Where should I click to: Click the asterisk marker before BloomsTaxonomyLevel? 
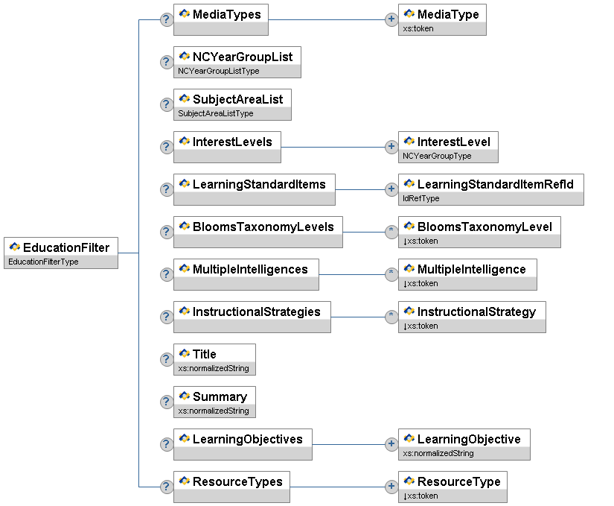[x=391, y=232]
